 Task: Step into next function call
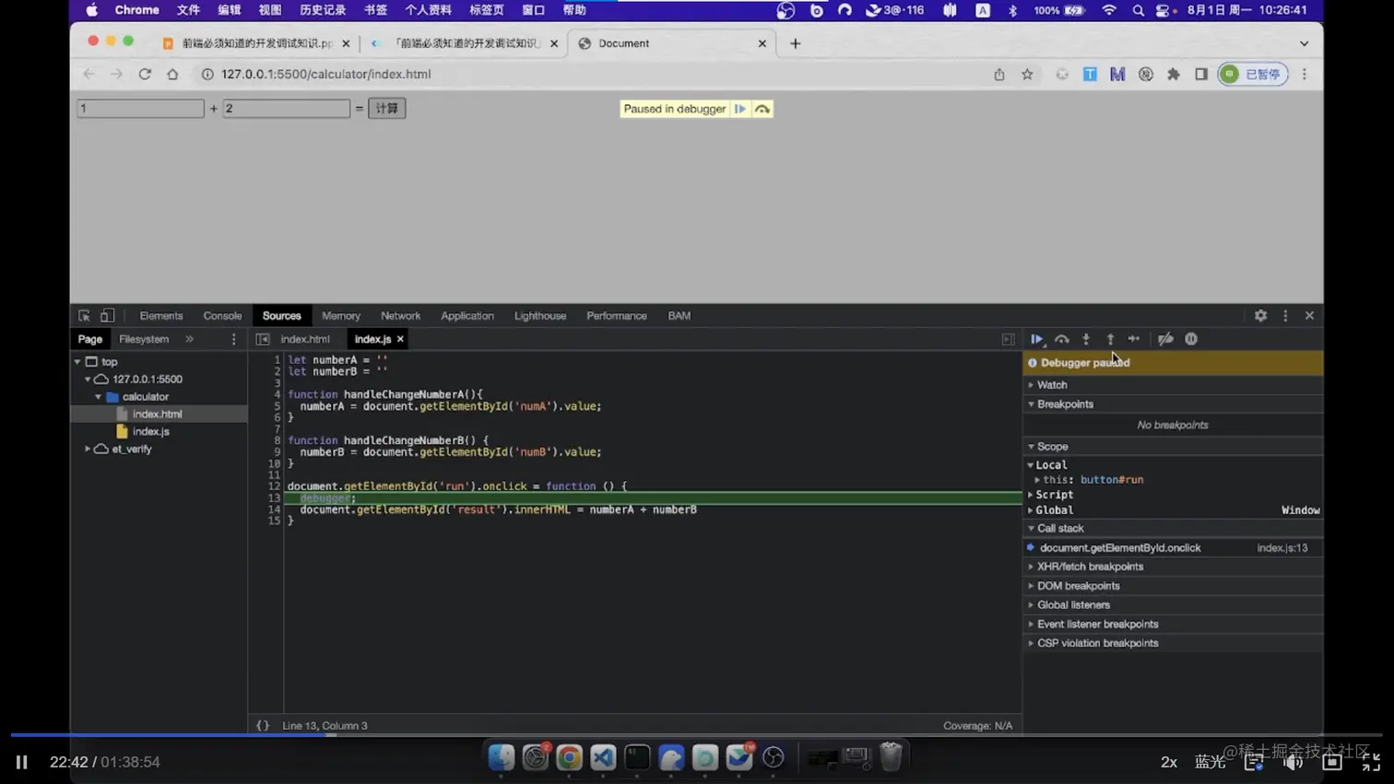[1086, 339]
